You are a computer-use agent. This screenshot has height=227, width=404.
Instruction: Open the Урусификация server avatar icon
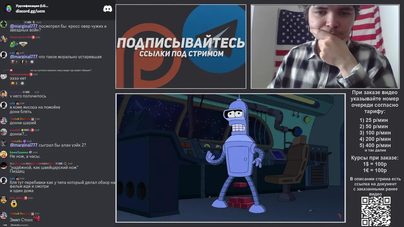9,9
